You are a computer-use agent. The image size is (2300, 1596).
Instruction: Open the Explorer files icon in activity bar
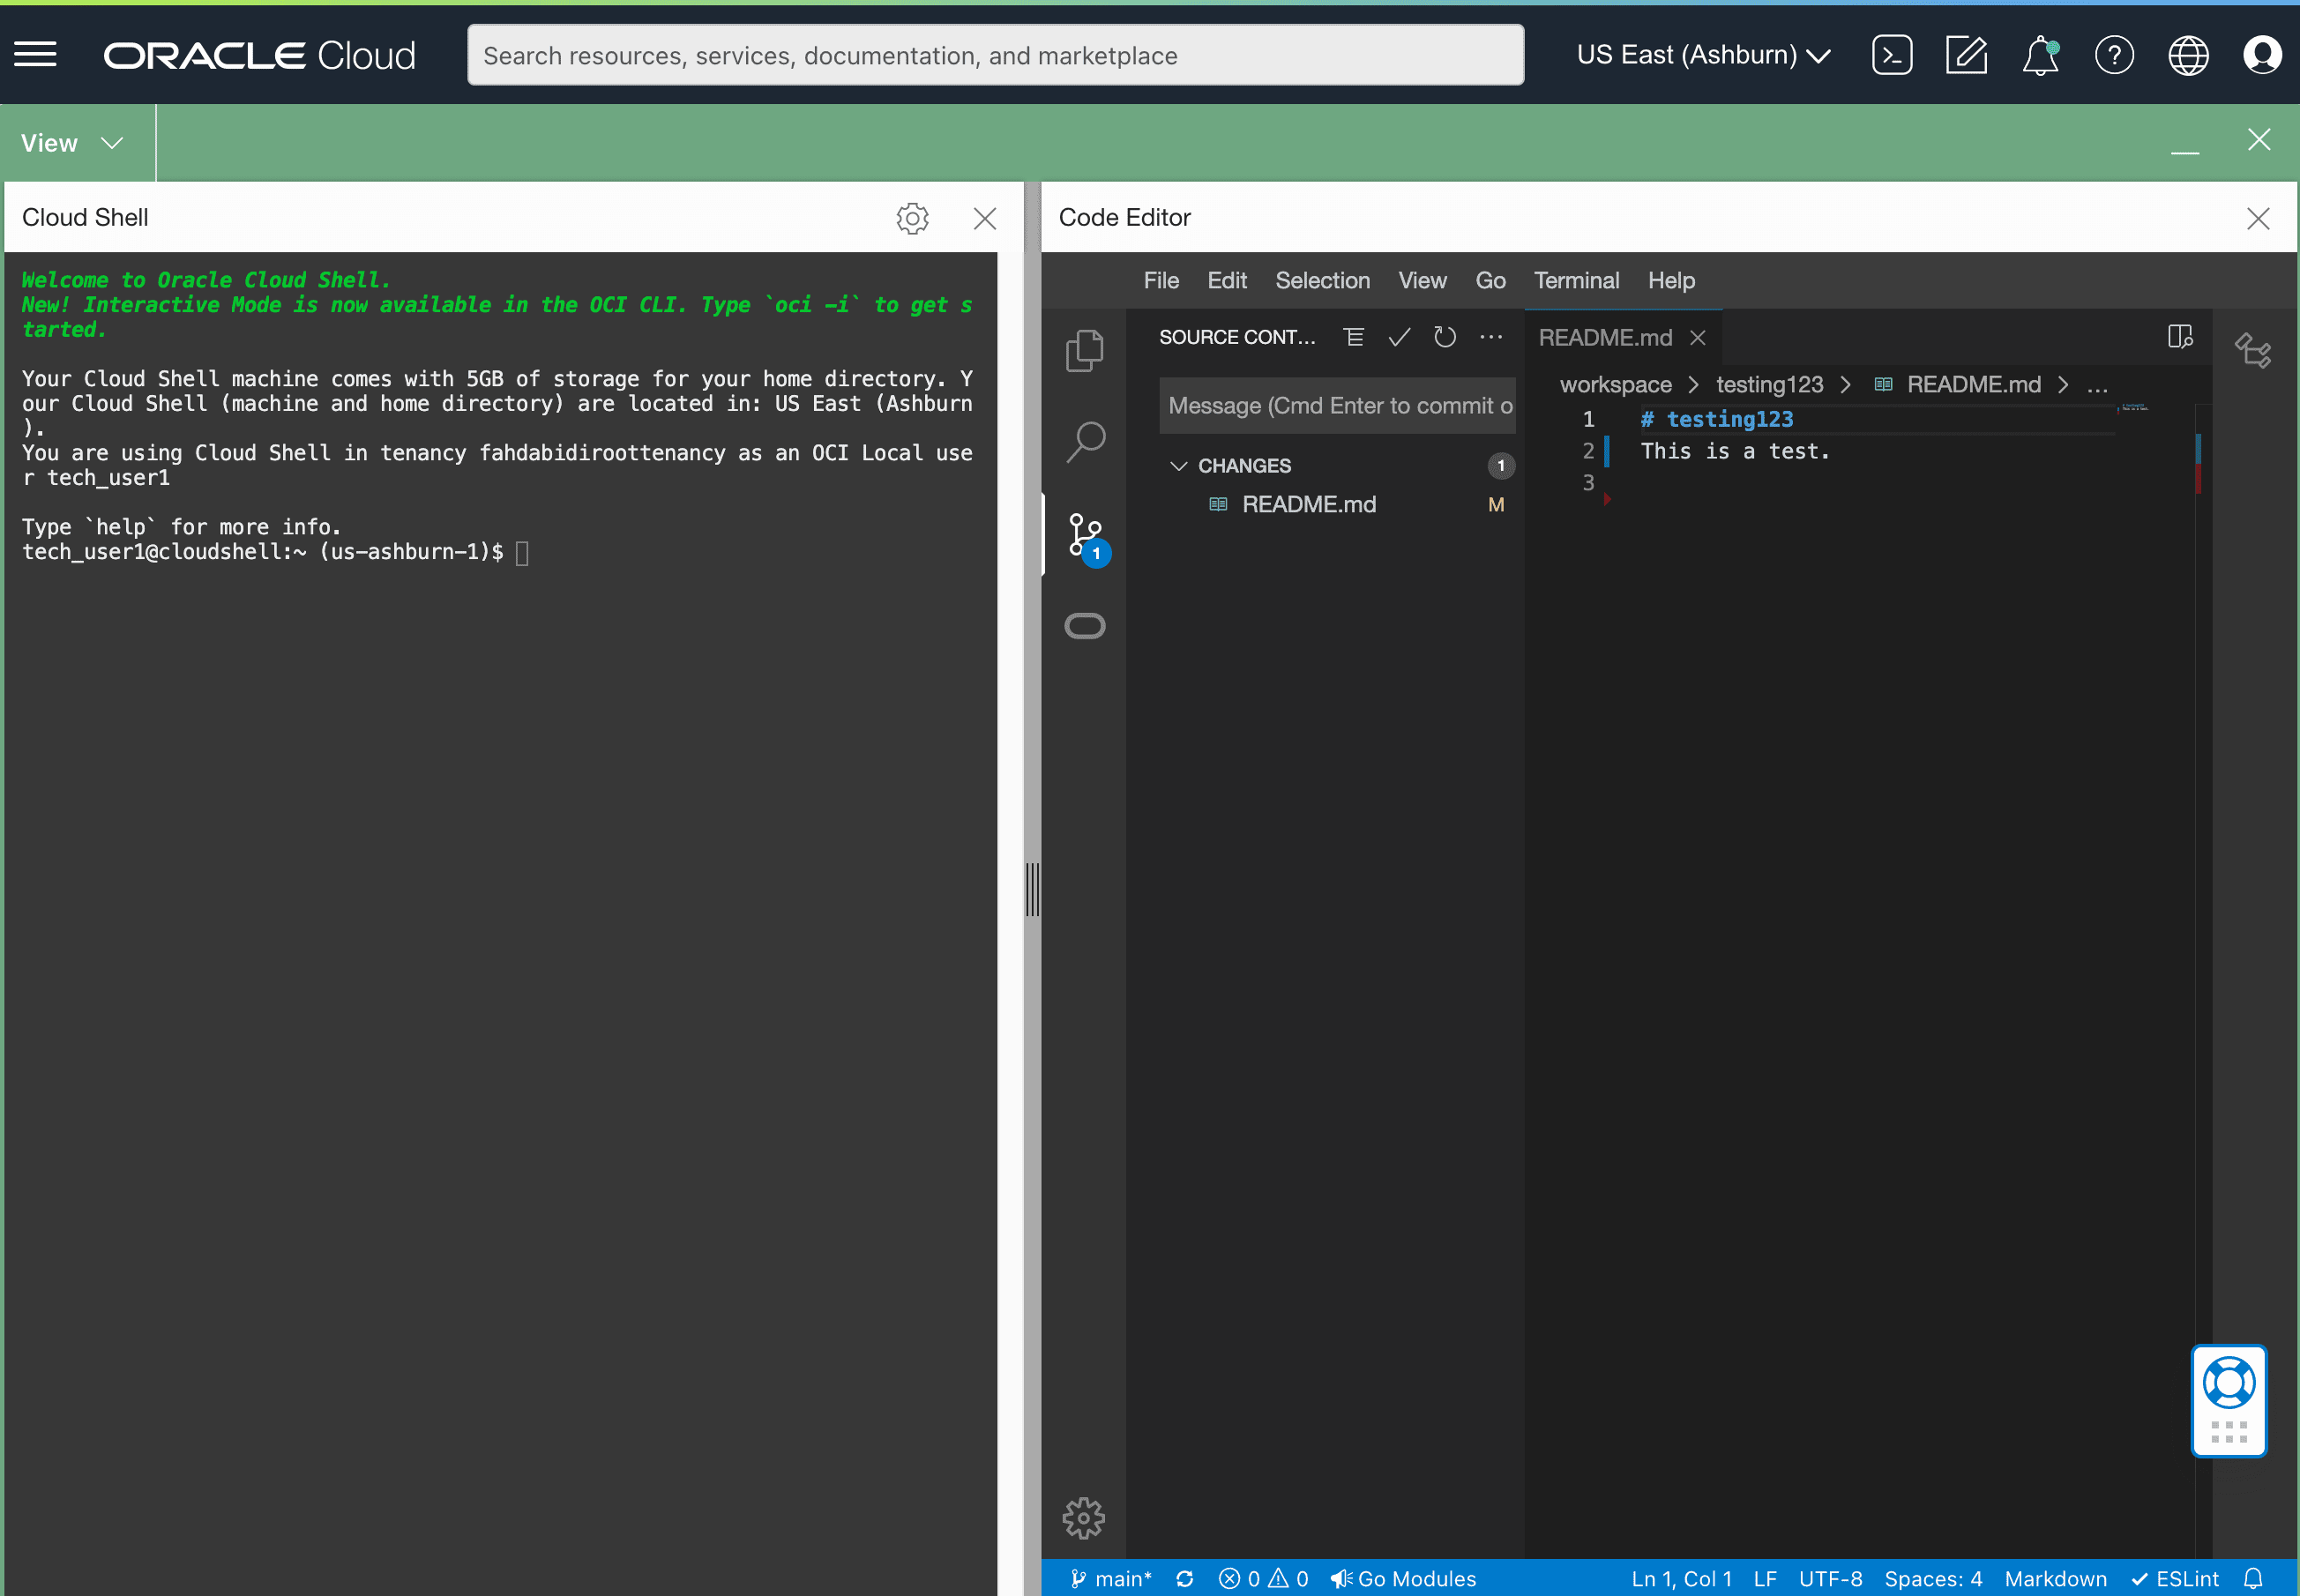tap(1084, 350)
